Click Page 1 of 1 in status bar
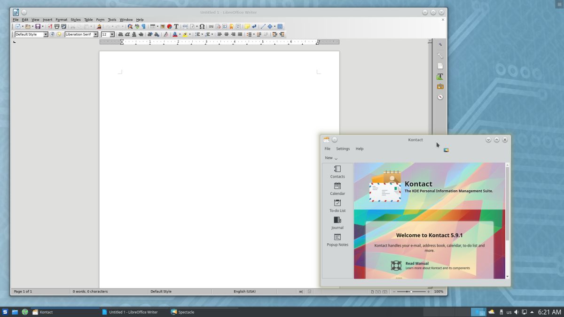This screenshot has height=317, width=564. pyautogui.click(x=23, y=291)
